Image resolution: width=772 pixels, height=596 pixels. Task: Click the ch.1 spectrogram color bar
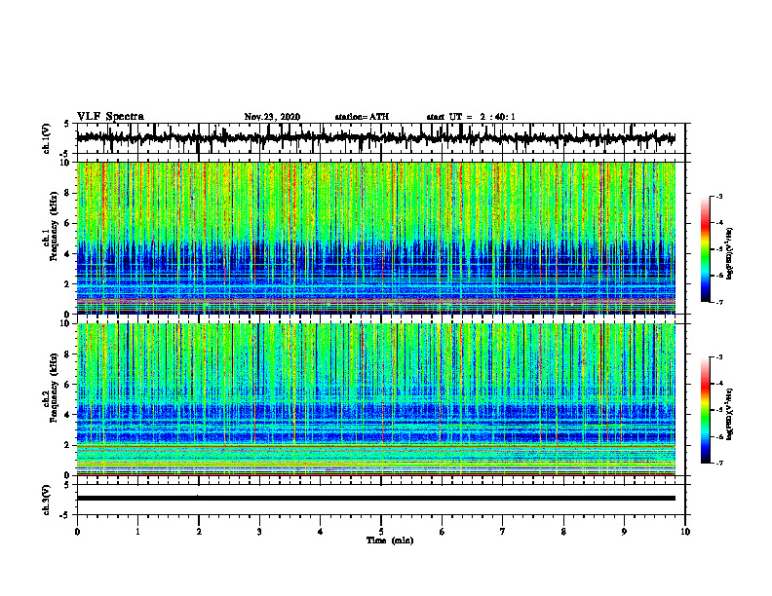705,249
